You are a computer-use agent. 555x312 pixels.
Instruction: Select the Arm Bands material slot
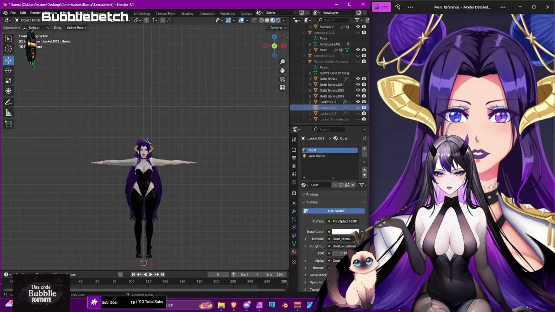pyautogui.click(x=330, y=156)
